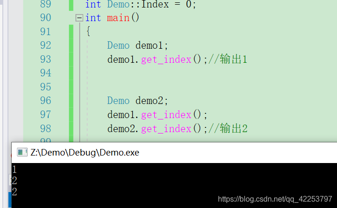Click the console window icon beside Demo.exe

click(x=22, y=152)
